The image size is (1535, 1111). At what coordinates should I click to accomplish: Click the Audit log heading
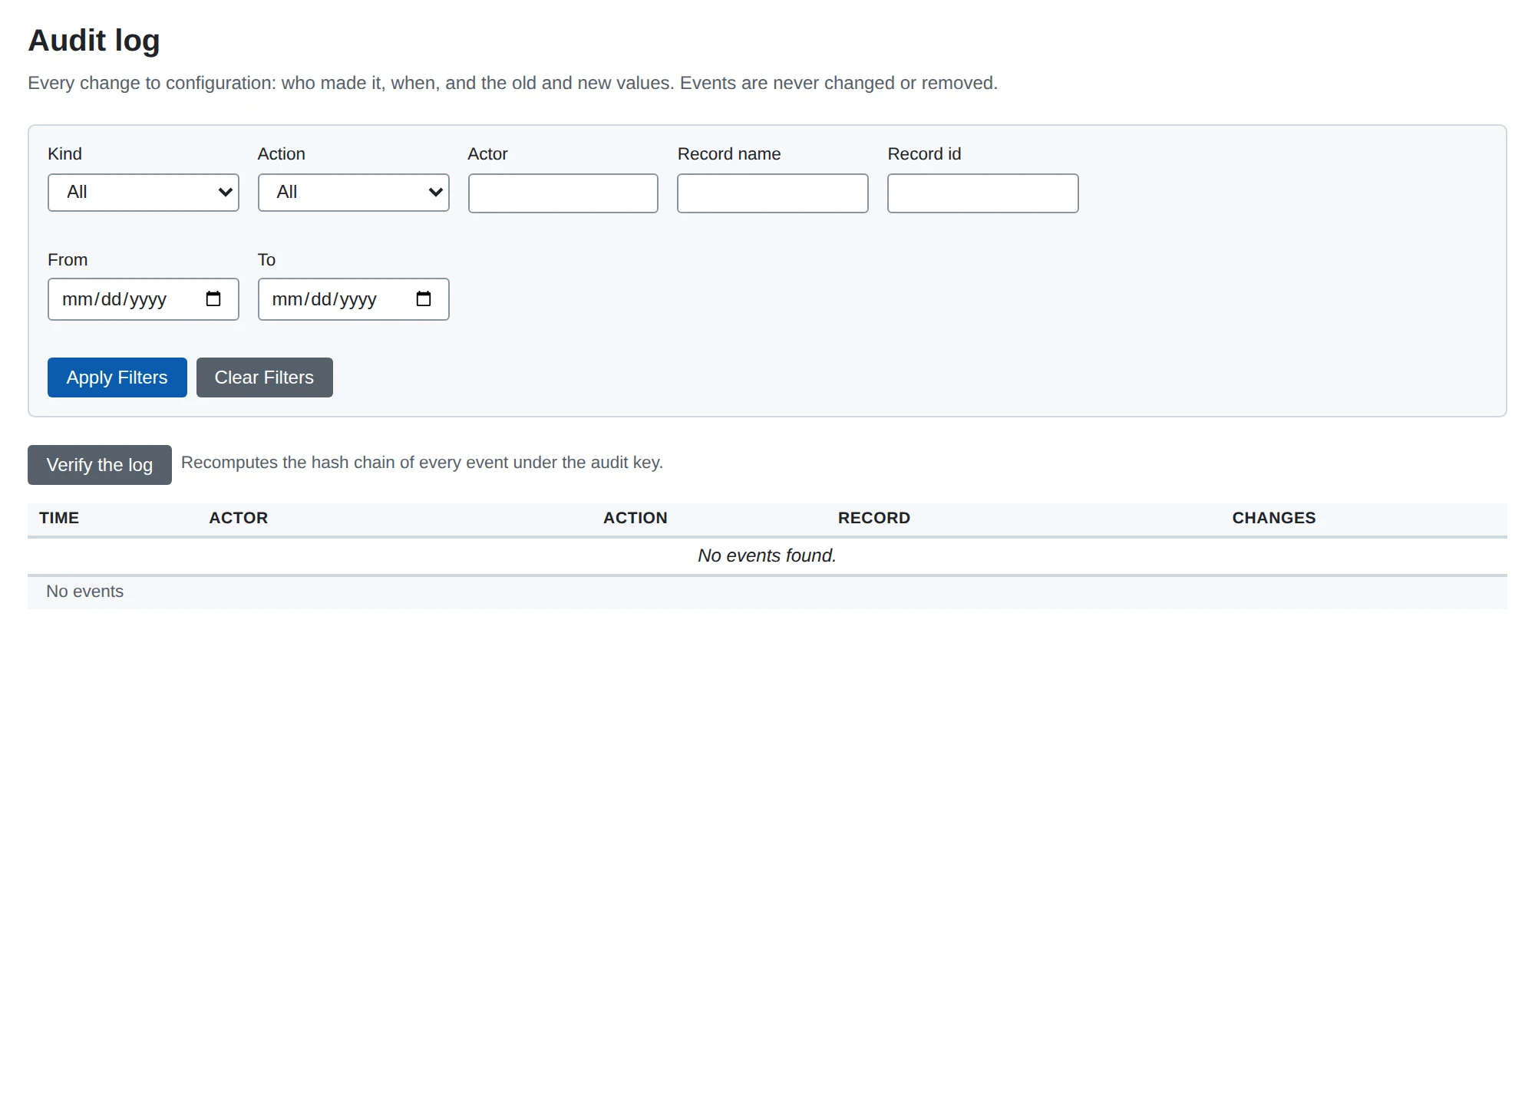tap(94, 41)
